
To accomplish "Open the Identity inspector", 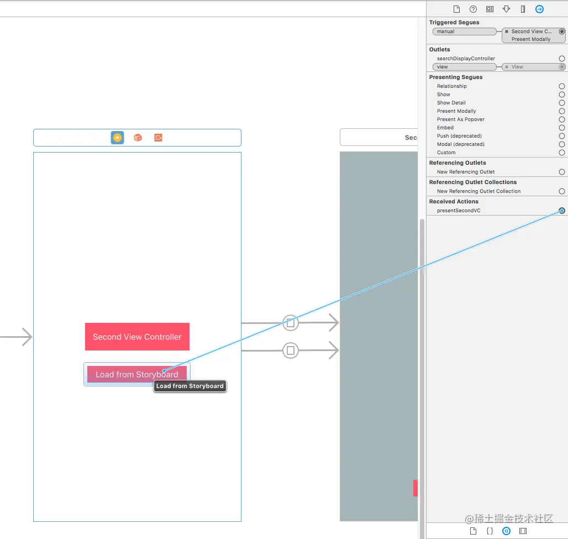I will tap(490, 9).
